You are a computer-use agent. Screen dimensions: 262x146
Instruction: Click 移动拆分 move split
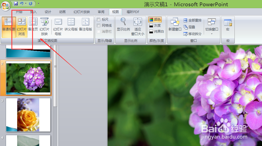193,34
